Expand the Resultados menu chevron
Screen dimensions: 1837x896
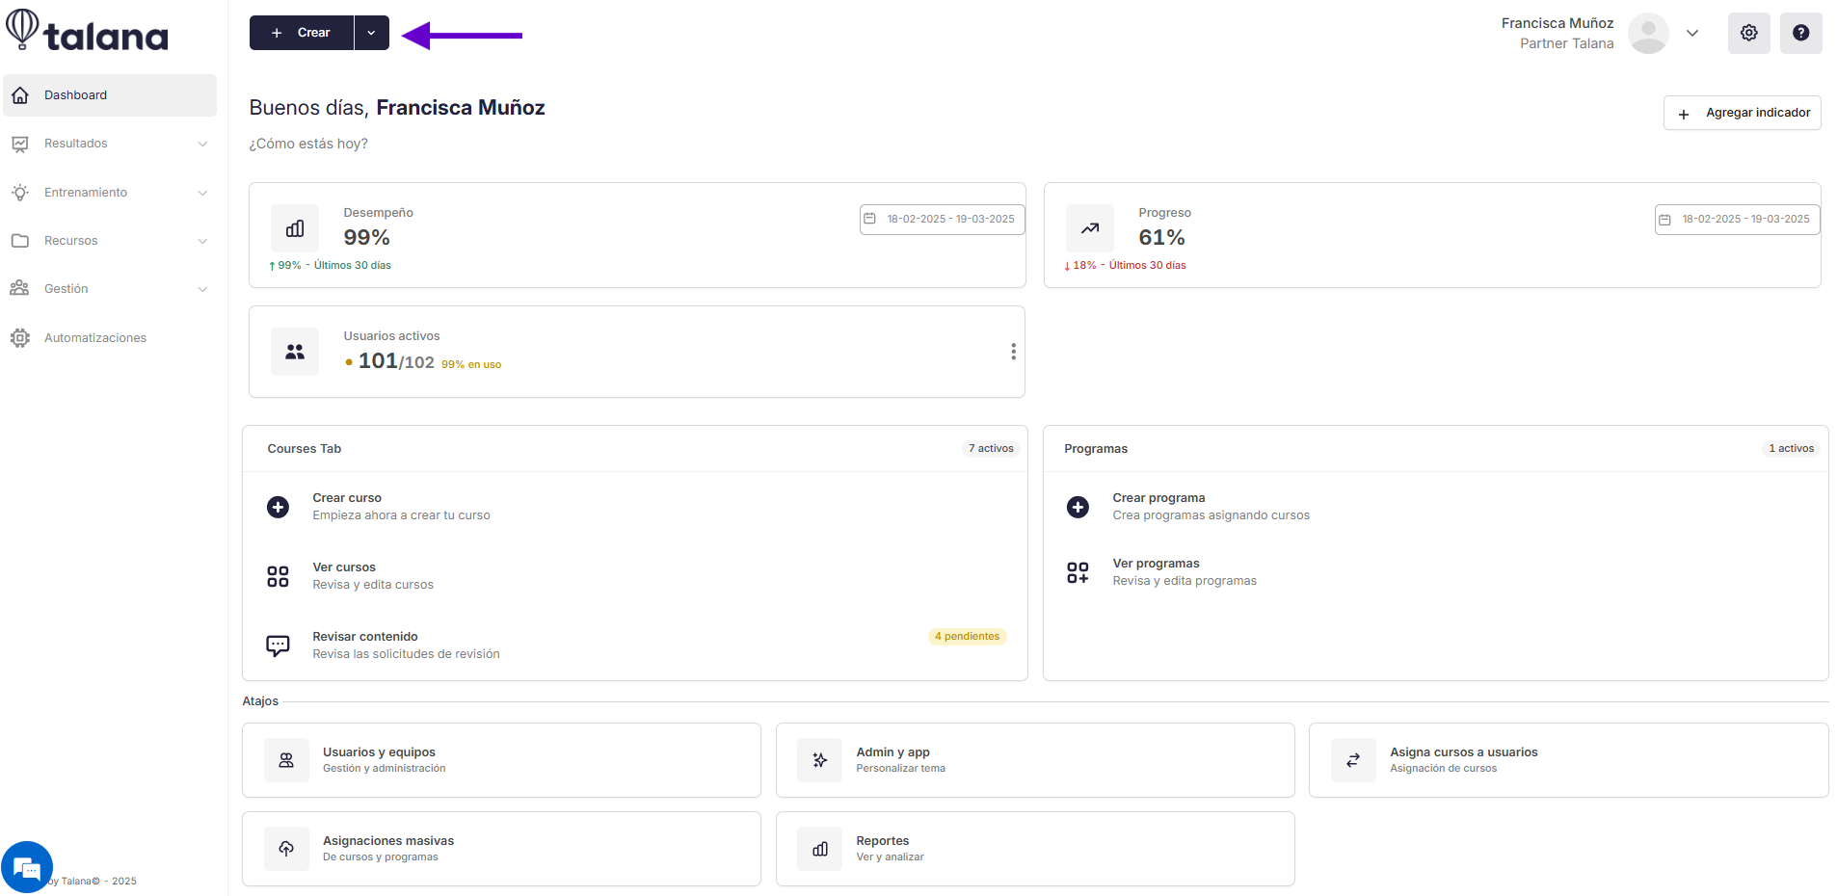point(202,144)
